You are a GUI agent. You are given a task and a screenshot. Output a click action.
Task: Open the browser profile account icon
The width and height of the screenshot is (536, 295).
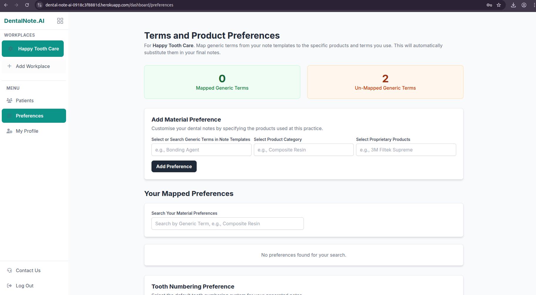pyautogui.click(x=524, y=5)
